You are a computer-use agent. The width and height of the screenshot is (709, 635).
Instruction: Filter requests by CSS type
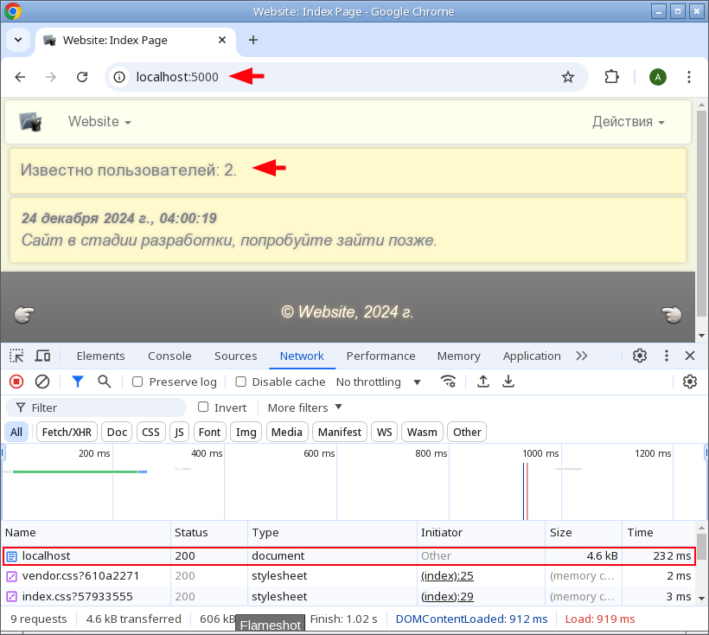tap(150, 432)
